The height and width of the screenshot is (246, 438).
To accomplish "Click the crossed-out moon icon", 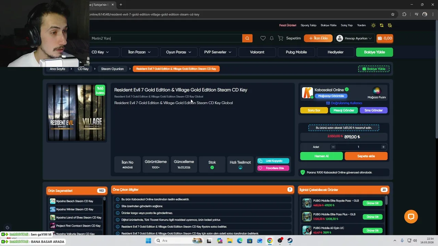I will point(390,25).
